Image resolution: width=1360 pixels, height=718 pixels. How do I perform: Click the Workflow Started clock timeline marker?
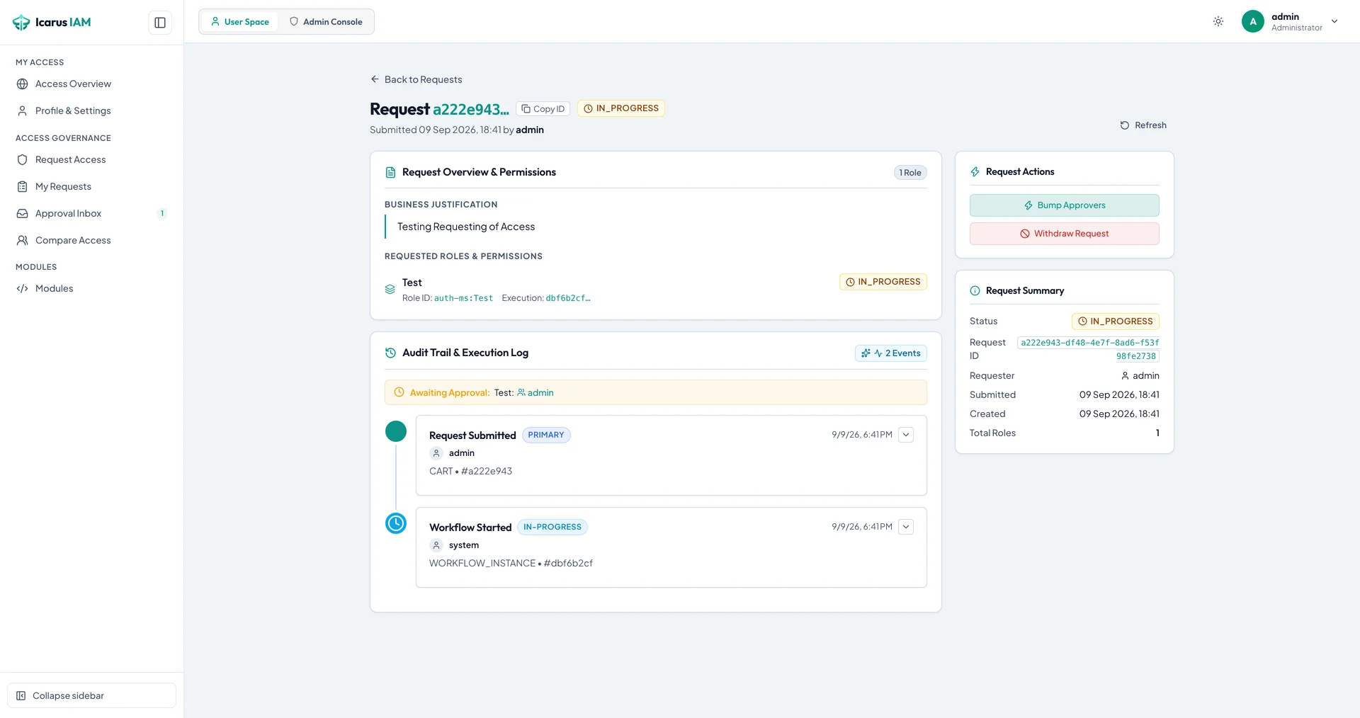point(396,523)
